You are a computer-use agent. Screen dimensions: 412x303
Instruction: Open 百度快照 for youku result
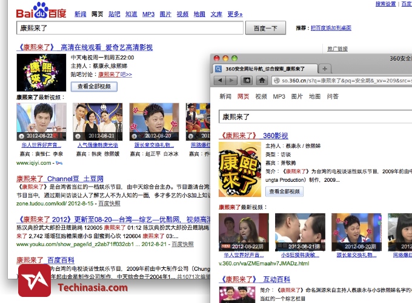click(182, 244)
